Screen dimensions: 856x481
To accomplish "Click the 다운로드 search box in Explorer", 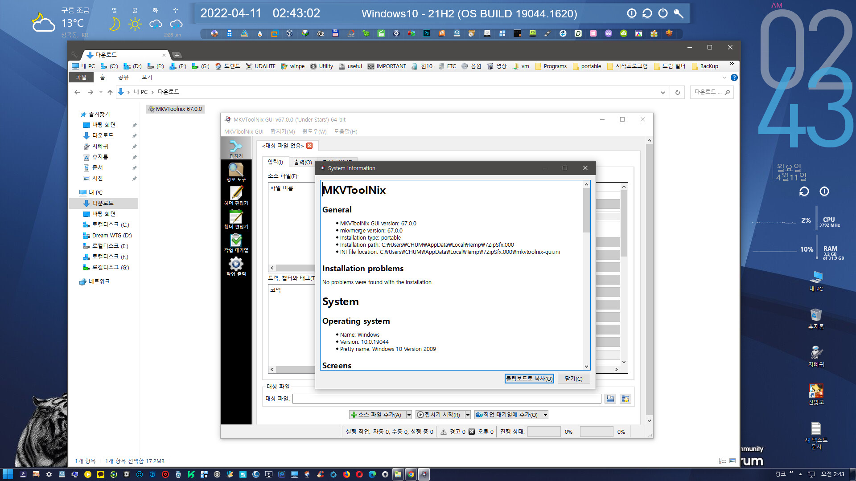I will 712,92.
